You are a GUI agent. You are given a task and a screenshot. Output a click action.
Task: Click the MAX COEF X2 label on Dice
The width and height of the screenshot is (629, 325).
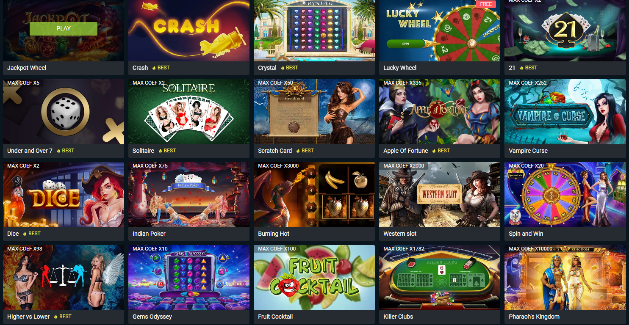coord(23,166)
